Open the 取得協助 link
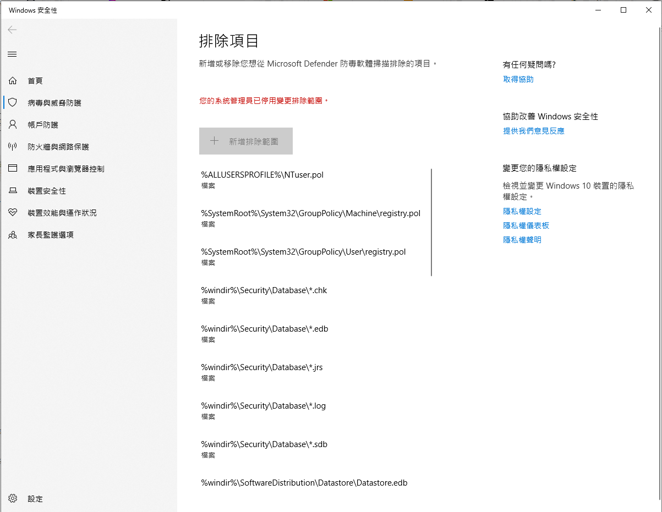The width and height of the screenshot is (662, 512). coord(518,79)
